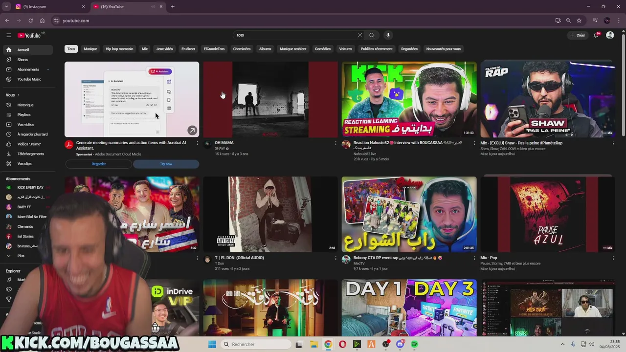Image resolution: width=626 pixels, height=352 pixels.
Task: Click Regarder on the Acrobat ad
Action: click(99, 164)
